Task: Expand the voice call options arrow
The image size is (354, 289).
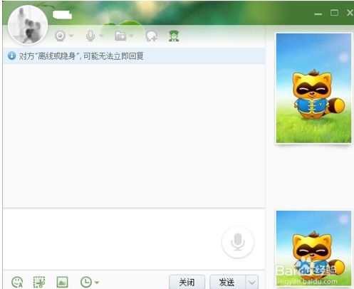Action: tap(101, 36)
